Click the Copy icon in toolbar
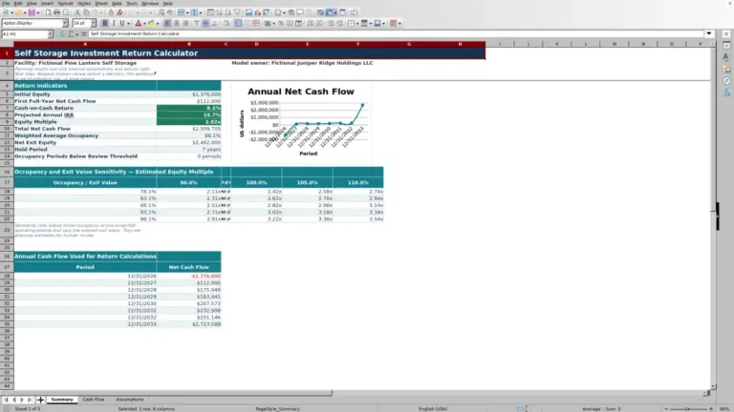This screenshot has height=412, width=734. 86,12
